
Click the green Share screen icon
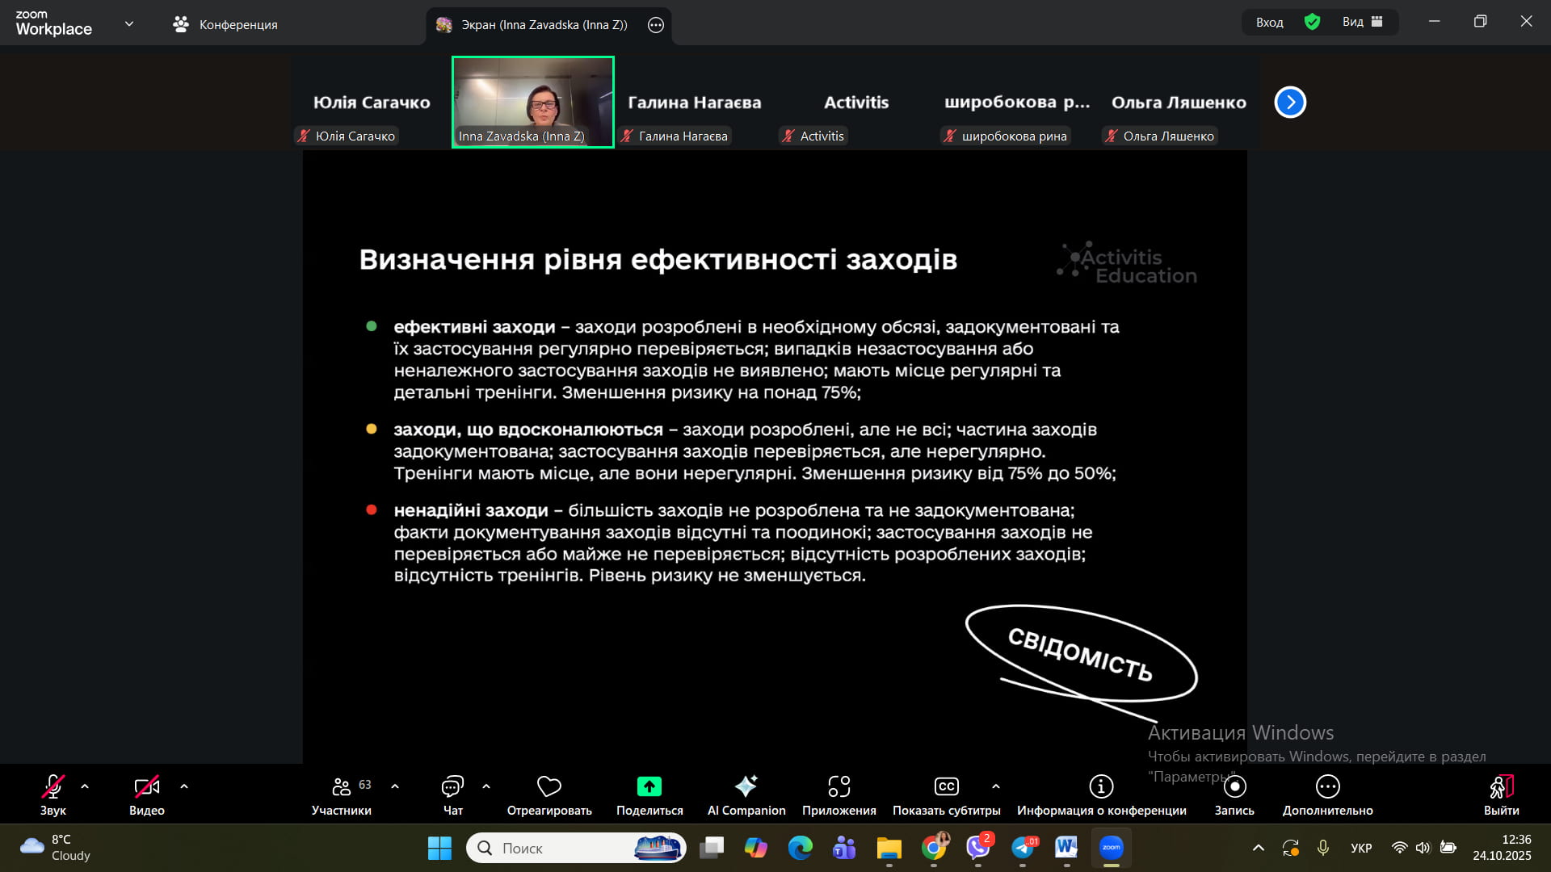point(649,787)
